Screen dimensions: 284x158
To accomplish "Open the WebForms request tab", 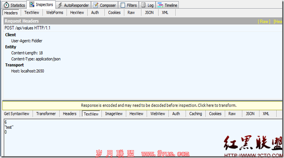I will click(x=55, y=13).
